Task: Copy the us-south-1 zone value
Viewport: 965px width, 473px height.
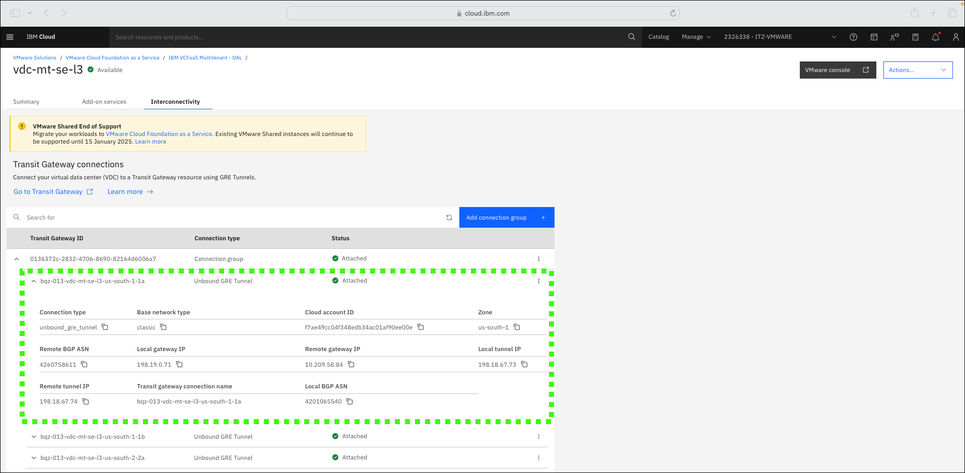Action: (x=517, y=327)
